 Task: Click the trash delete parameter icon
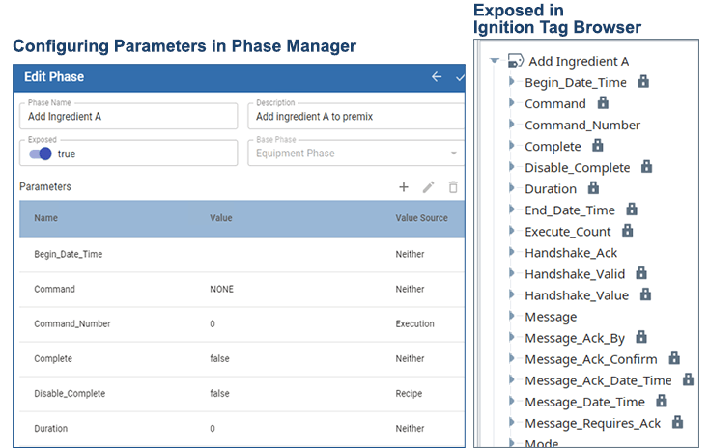click(453, 187)
